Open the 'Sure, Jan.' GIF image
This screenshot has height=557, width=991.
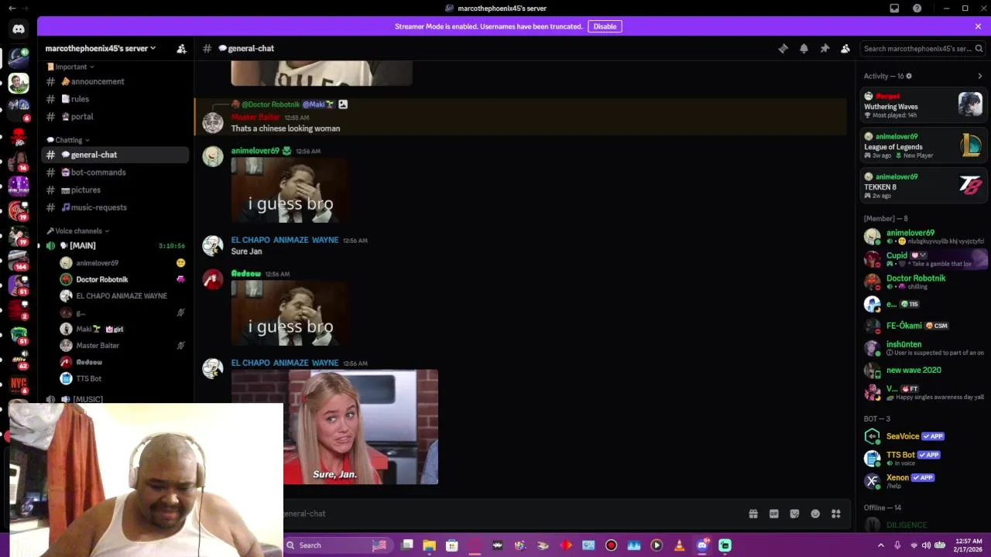334,427
